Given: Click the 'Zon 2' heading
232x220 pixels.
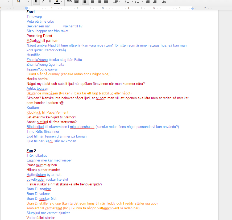Looking at the screenshot, I should point(31,151).
